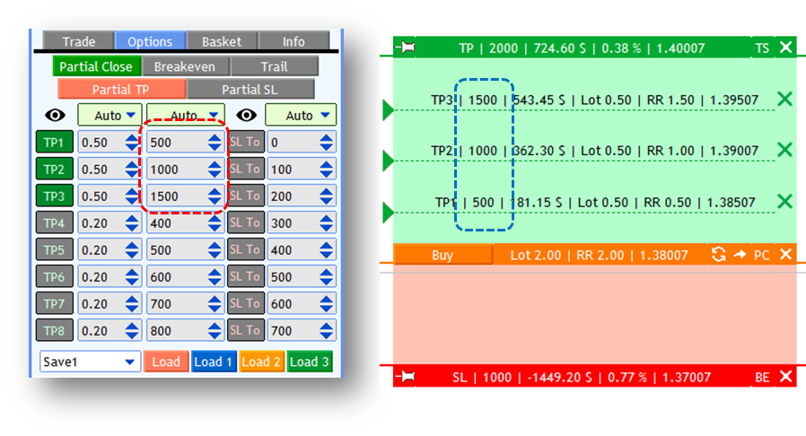The image size is (806, 436).
Task: Close the Buy order line
Action: [785, 254]
